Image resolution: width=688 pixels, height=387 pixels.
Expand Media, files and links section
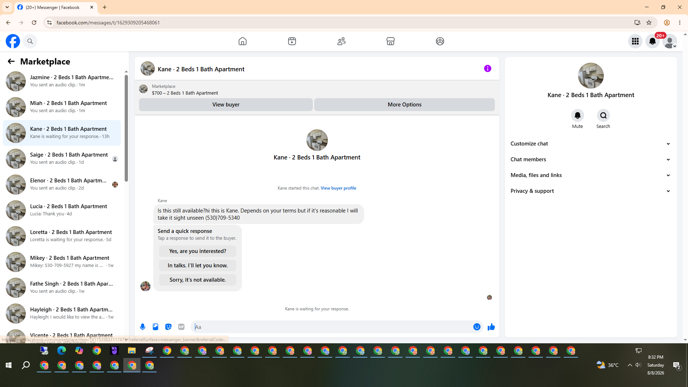click(591, 175)
